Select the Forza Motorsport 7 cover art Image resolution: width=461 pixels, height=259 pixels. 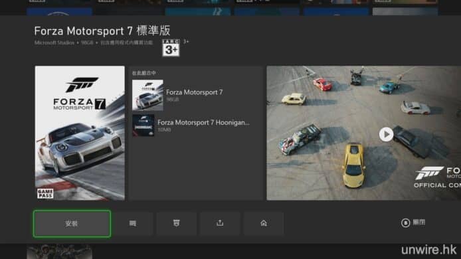tap(80, 133)
